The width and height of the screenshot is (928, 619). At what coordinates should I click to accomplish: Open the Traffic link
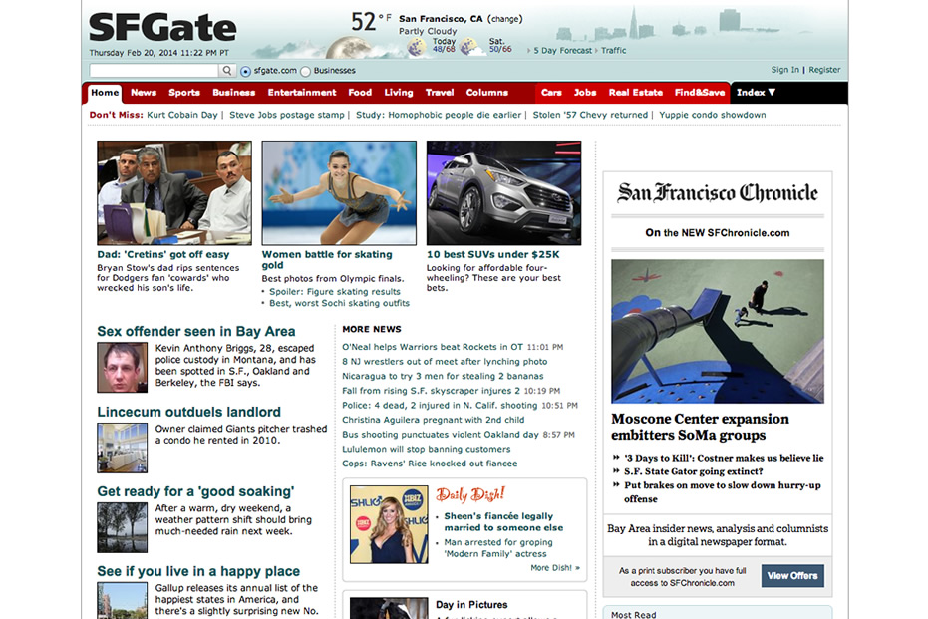click(x=614, y=51)
